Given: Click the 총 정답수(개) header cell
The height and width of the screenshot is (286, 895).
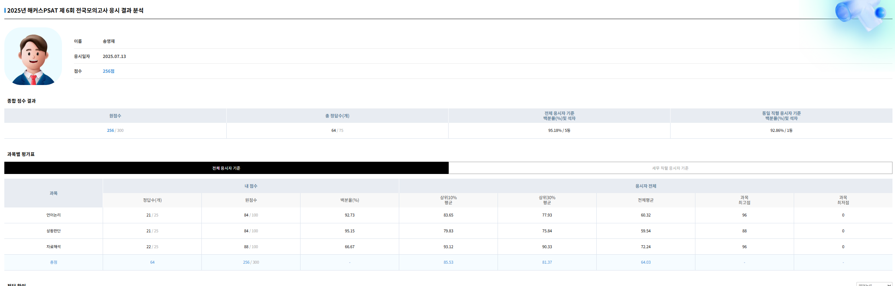Looking at the screenshot, I should [337, 116].
